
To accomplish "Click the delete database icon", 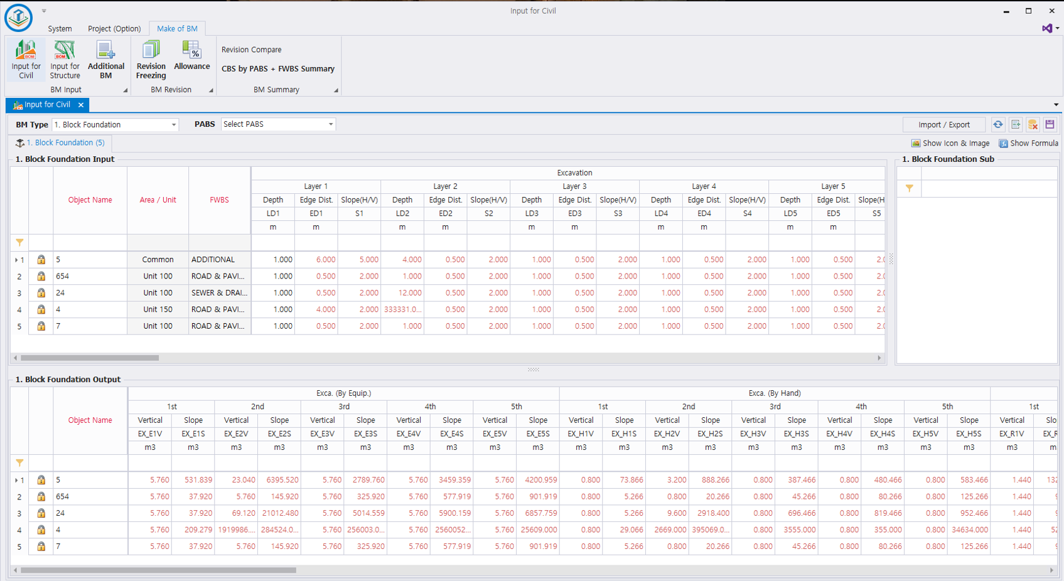I will tap(1033, 125).
